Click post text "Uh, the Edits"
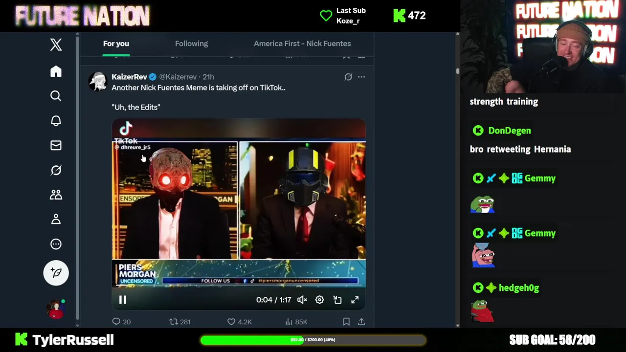 [136, 107]
